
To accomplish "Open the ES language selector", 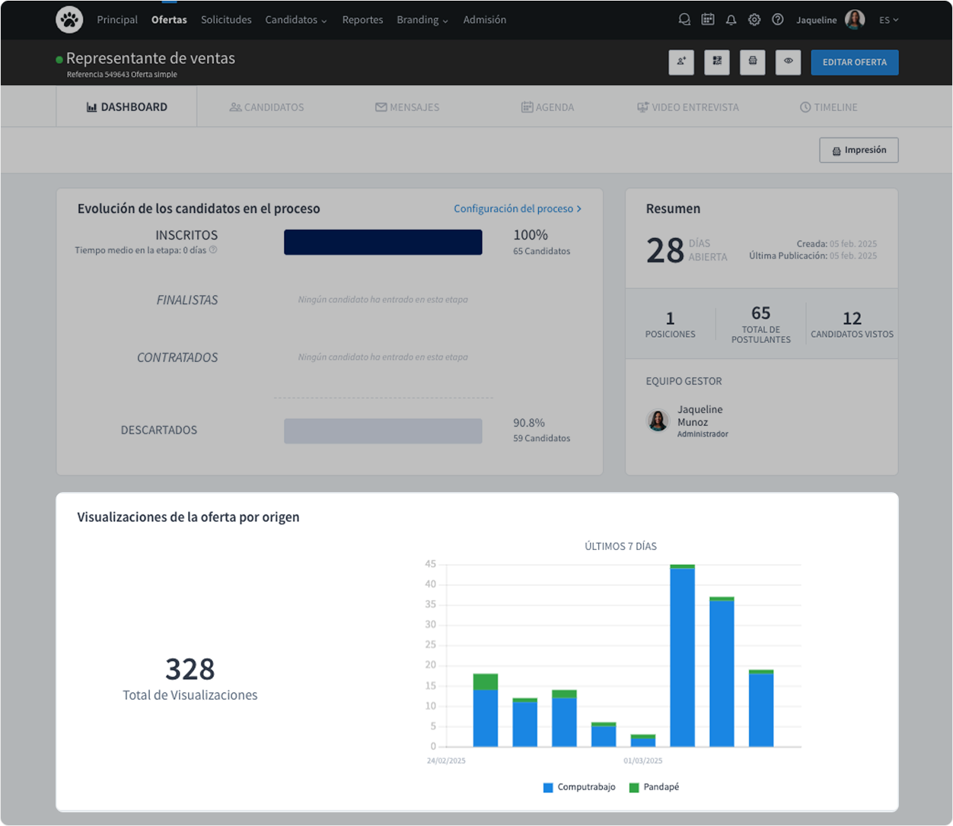I will click(x=888, y=20).
